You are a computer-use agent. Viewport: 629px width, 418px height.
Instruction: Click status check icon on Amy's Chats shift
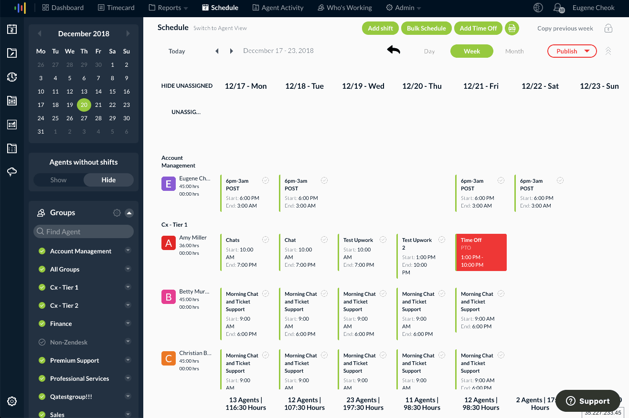click(266, 240)
